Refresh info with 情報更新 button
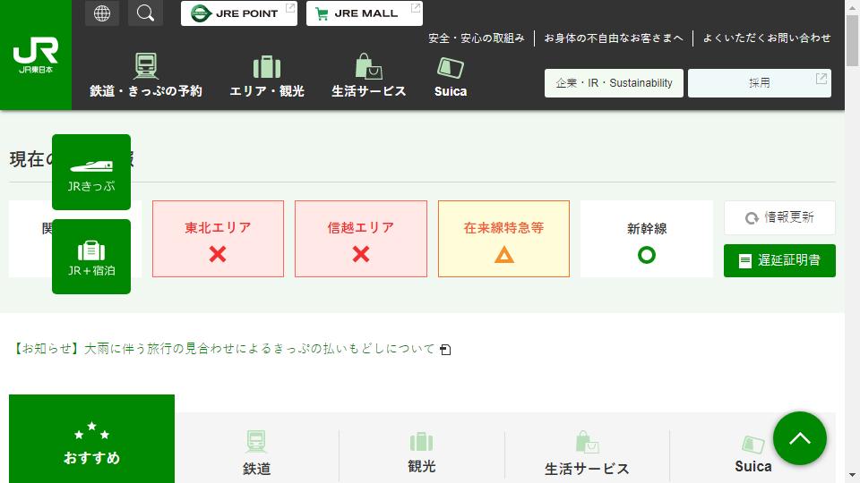This screenshot has width=860, height=483. [779, 217]
